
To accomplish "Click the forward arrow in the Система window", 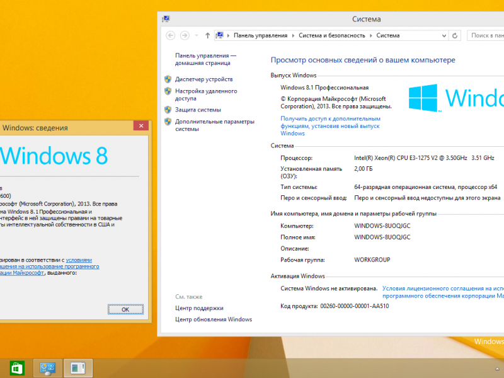I will pos(185,35).
